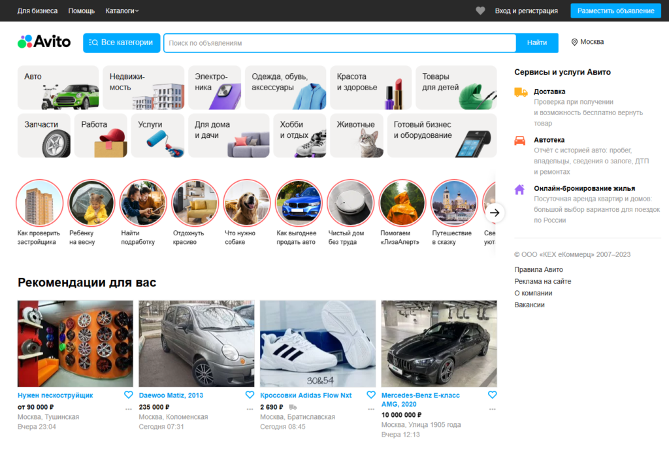Advance the stories carousel with the arrow

[x=495, y=212]
